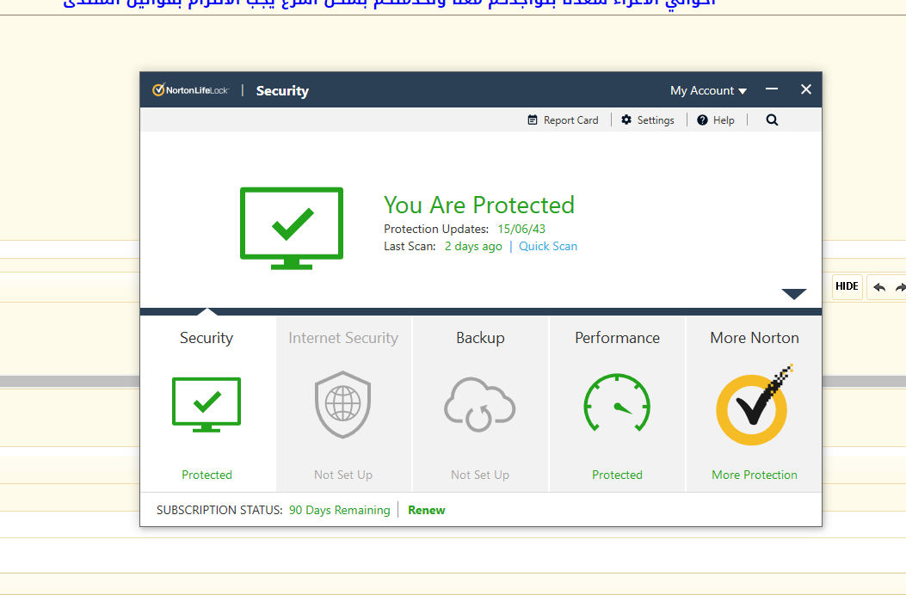Click the You Are Protected heading
The image size is (906, 607).
point(479,205)
